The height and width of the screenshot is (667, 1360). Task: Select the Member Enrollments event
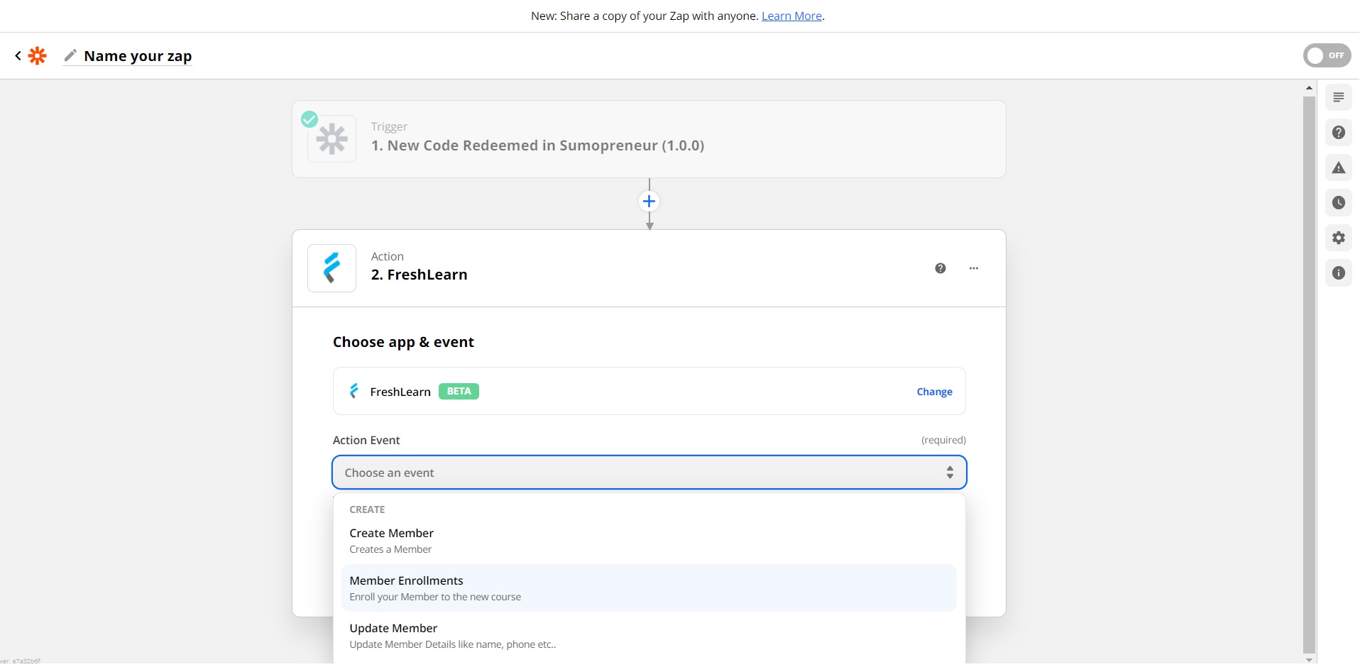(x=649, y=588)
